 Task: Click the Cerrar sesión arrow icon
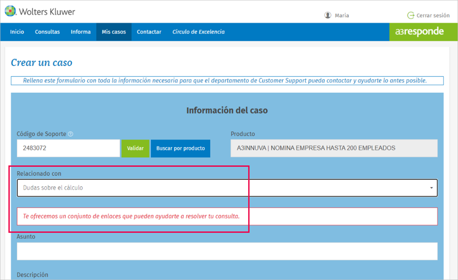point(411,15)
